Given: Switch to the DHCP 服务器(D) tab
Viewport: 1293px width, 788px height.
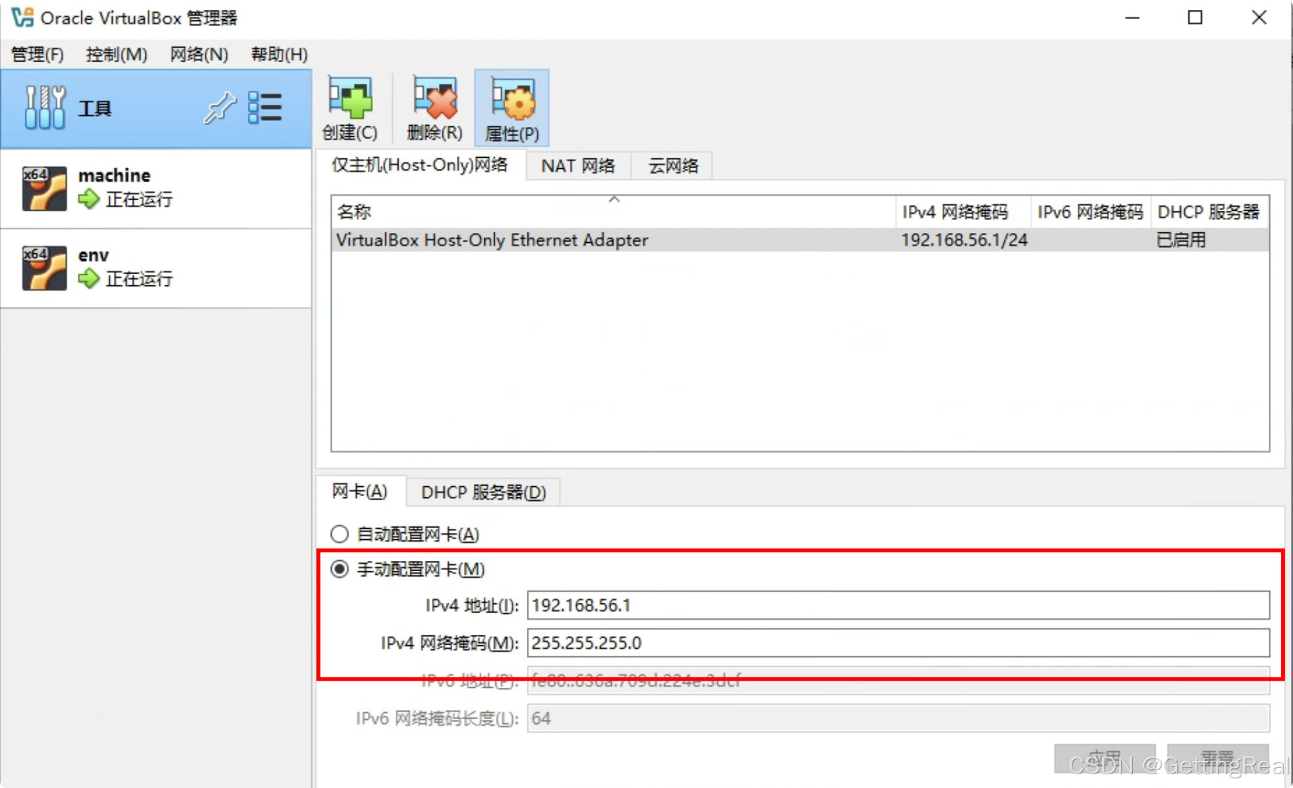Looking at the screenshot, I should (484, 492).
